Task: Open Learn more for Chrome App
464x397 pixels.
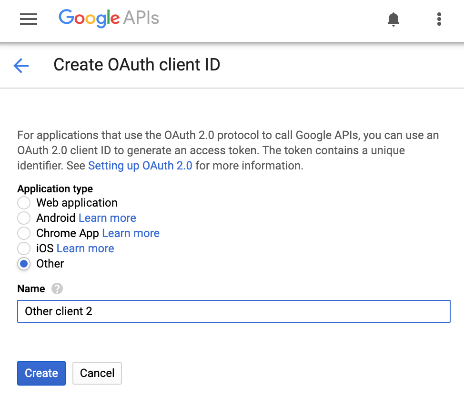Action: [131, 233]
